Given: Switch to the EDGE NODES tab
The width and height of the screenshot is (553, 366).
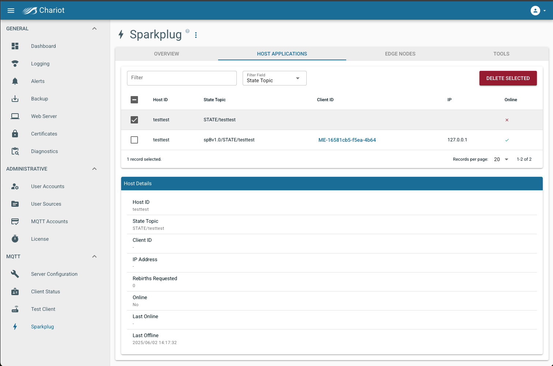Looking at the screenshot, I should point(400,54).
